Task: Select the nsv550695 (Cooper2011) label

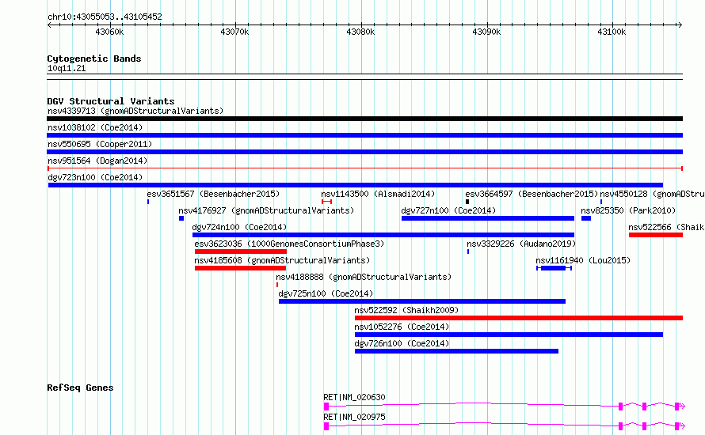Action: [x=100, y=144]
